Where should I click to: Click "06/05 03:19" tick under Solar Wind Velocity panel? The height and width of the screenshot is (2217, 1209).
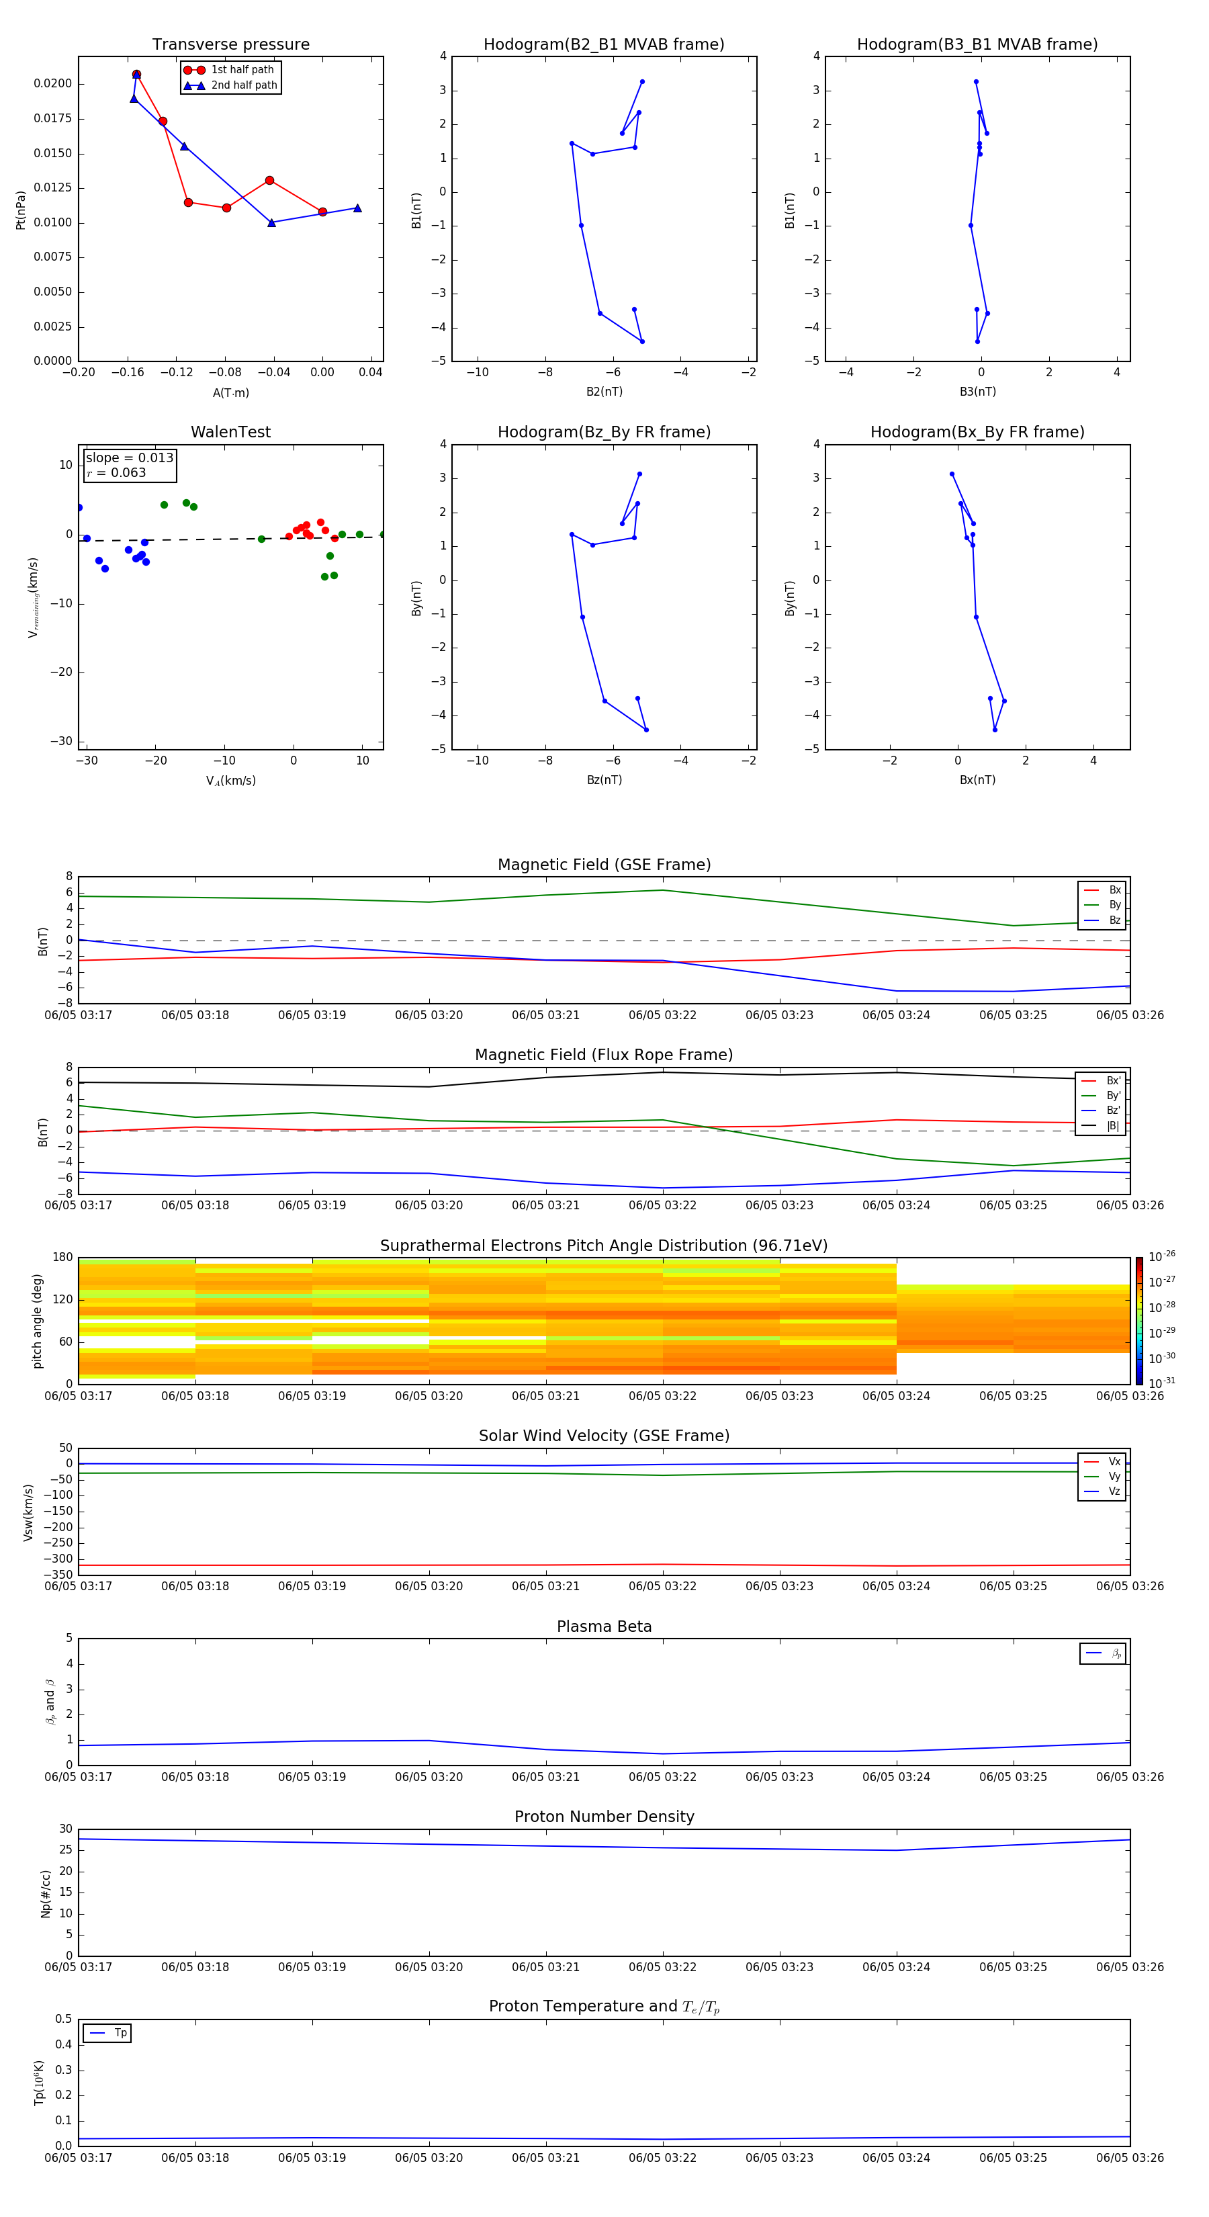point(312,1586)
